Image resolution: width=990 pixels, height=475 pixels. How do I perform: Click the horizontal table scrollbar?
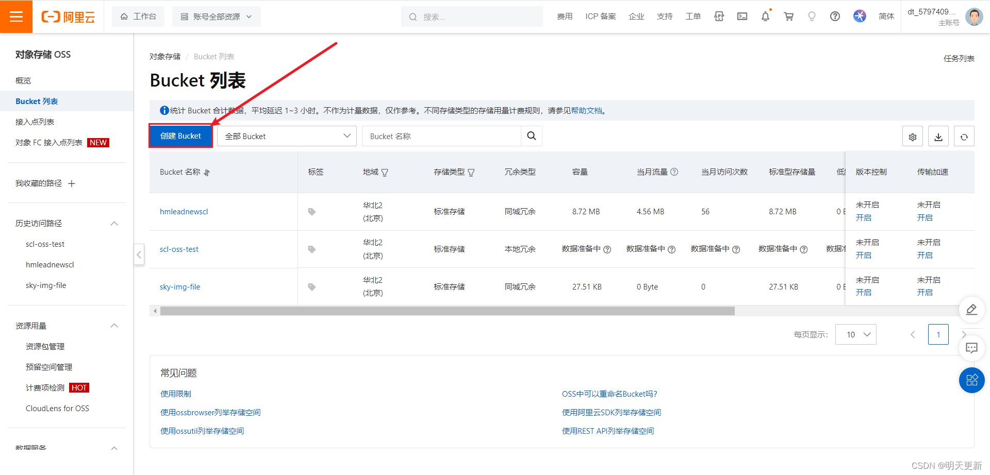(x=447, y=311)
